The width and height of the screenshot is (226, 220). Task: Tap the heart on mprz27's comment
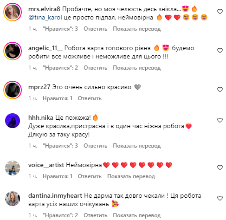(220, 90)
